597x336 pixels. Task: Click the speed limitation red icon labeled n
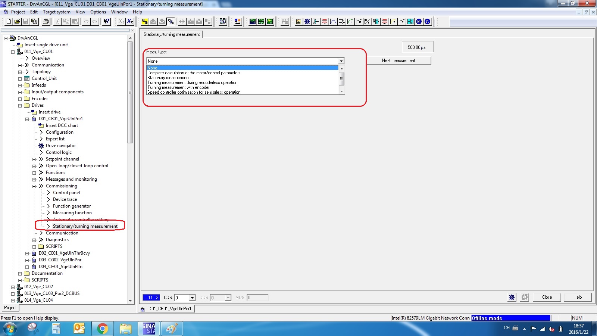(x=324, y=22)
